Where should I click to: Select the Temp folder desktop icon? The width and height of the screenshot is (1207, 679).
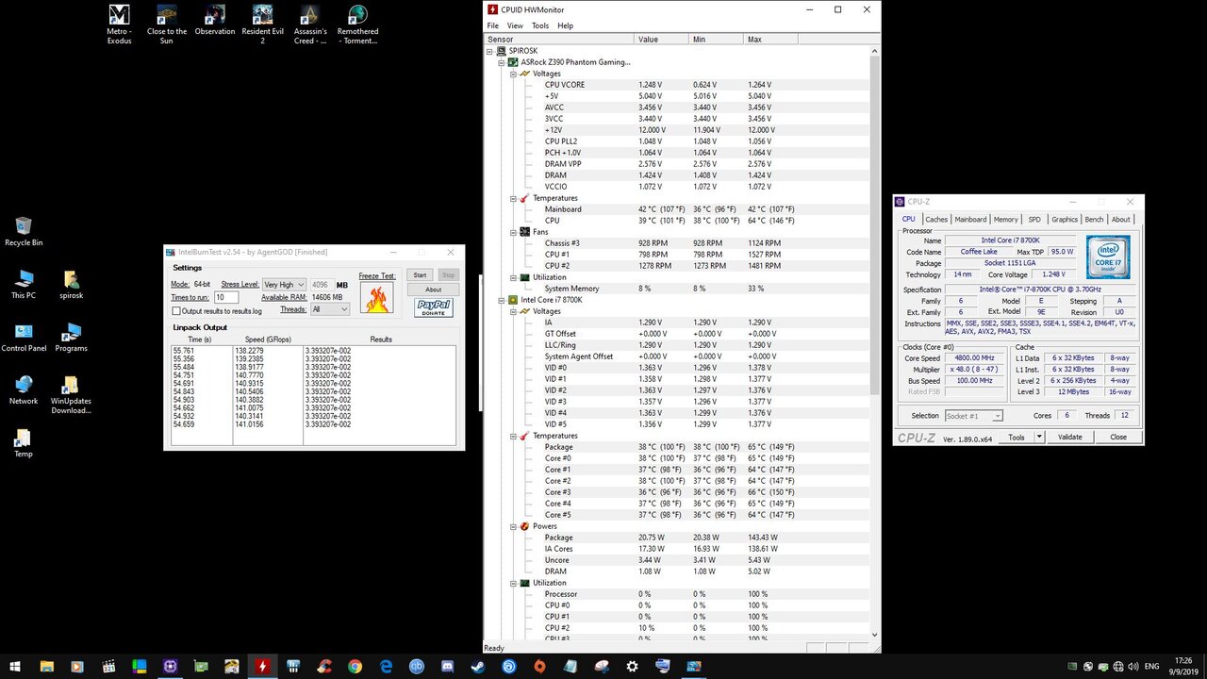(x=24, y=442)
